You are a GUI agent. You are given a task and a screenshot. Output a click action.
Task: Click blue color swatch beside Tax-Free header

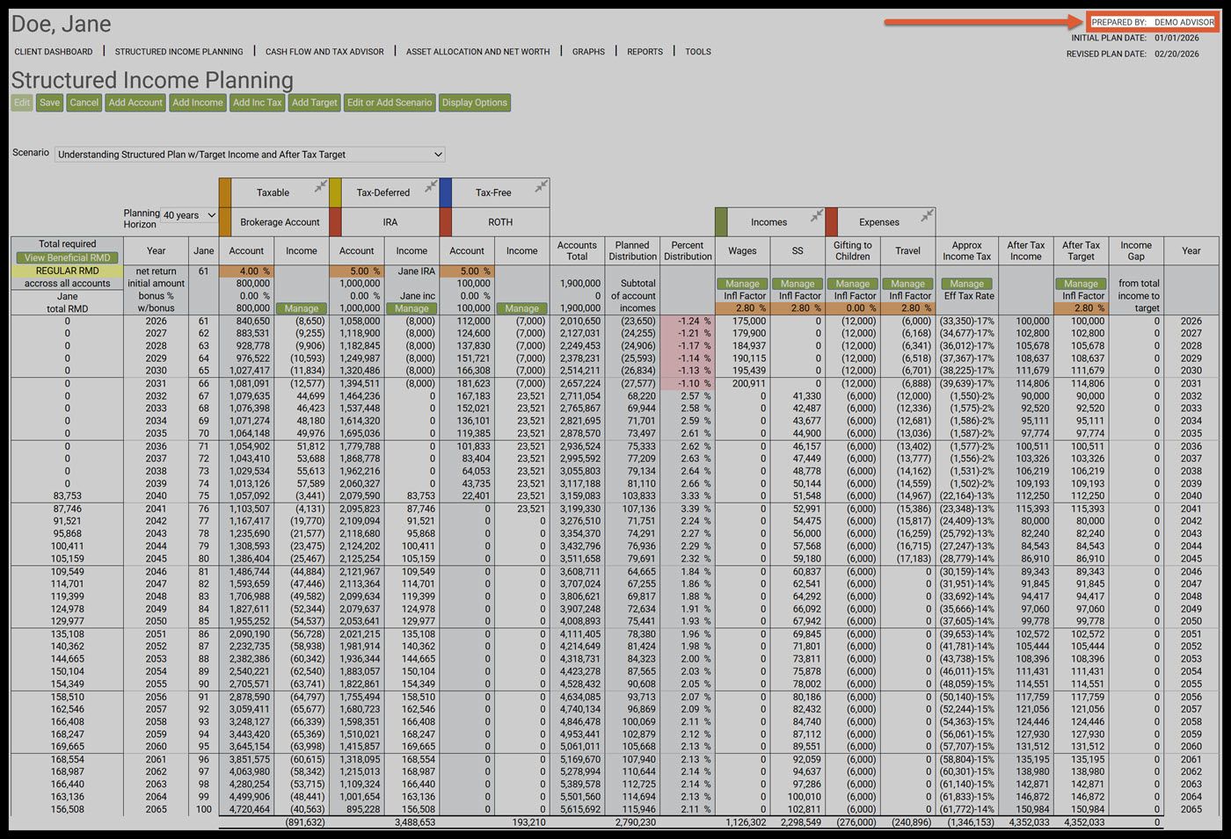pos(446,192)
